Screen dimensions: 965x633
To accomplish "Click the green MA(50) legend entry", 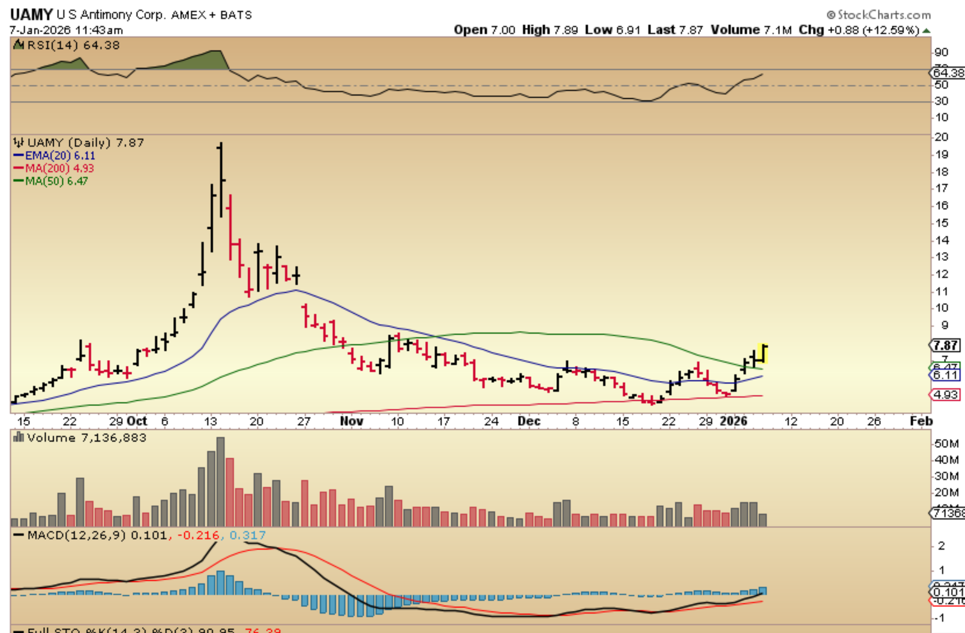I will click(51, 181).
